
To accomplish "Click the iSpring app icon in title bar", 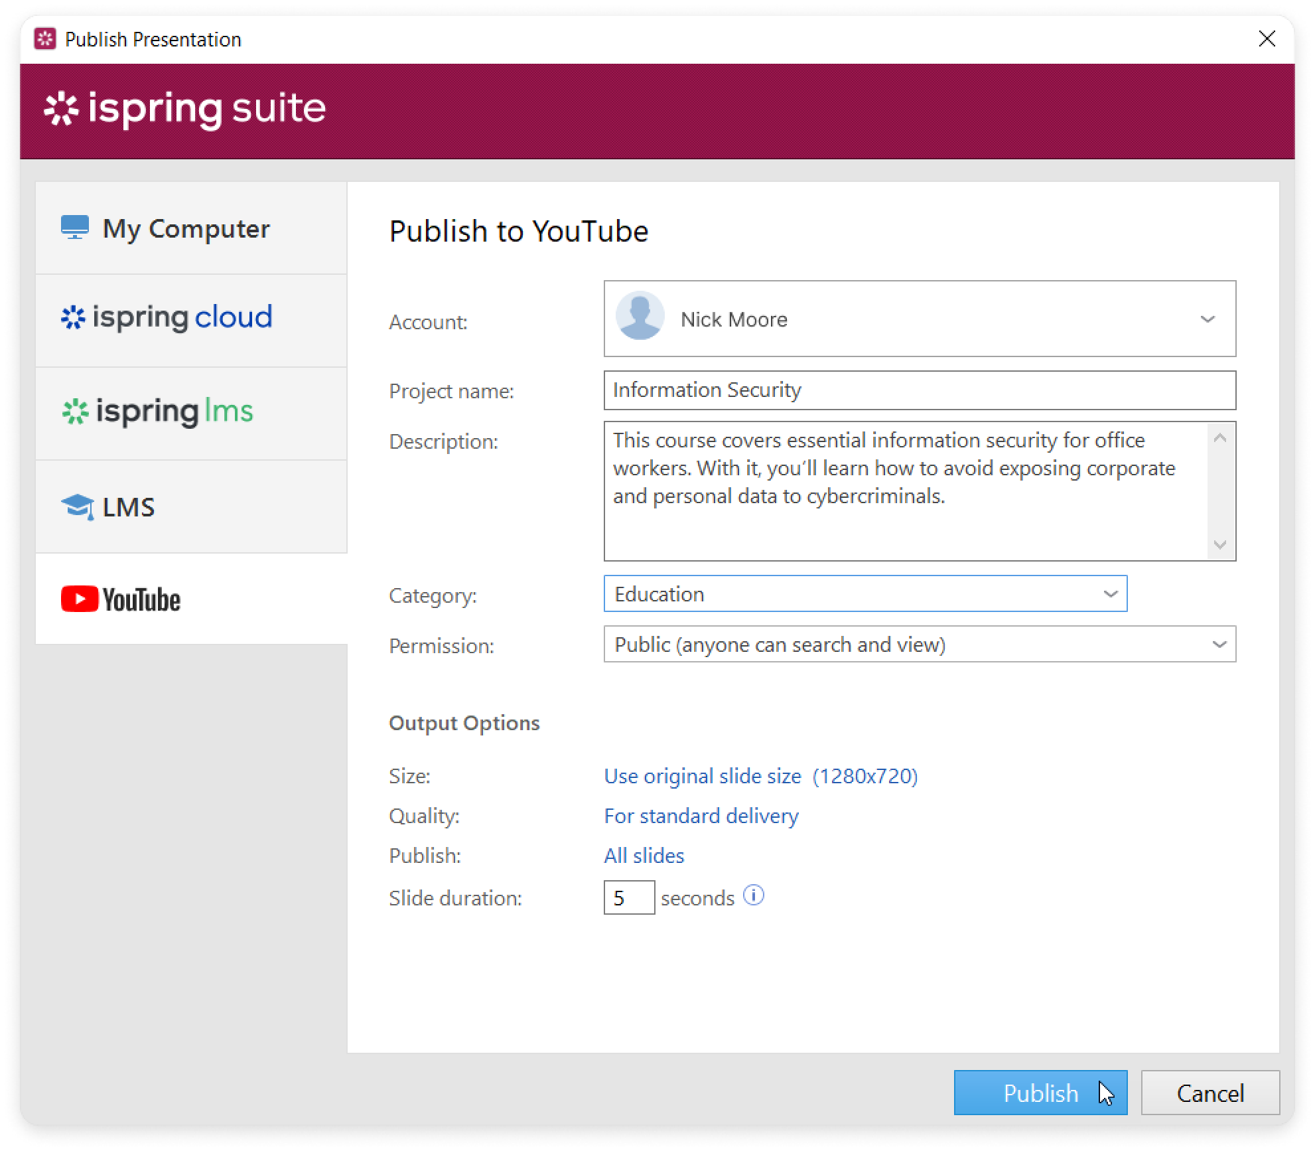I will [44, 39].
